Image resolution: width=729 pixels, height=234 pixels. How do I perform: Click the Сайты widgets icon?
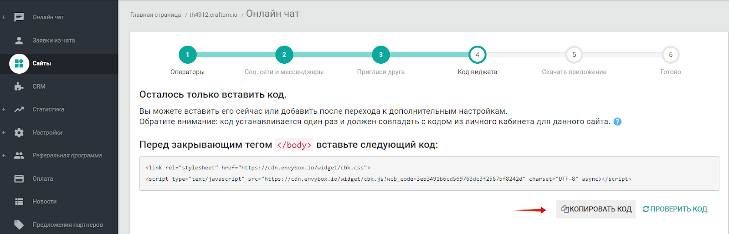click(19, 63)
